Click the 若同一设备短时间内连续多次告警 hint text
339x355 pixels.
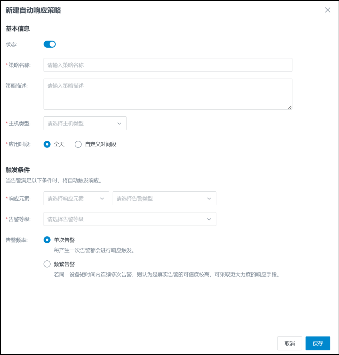pyautogui.click(x=167, y=275)
